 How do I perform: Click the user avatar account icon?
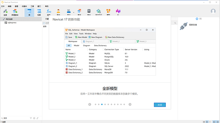coord(213,11)
